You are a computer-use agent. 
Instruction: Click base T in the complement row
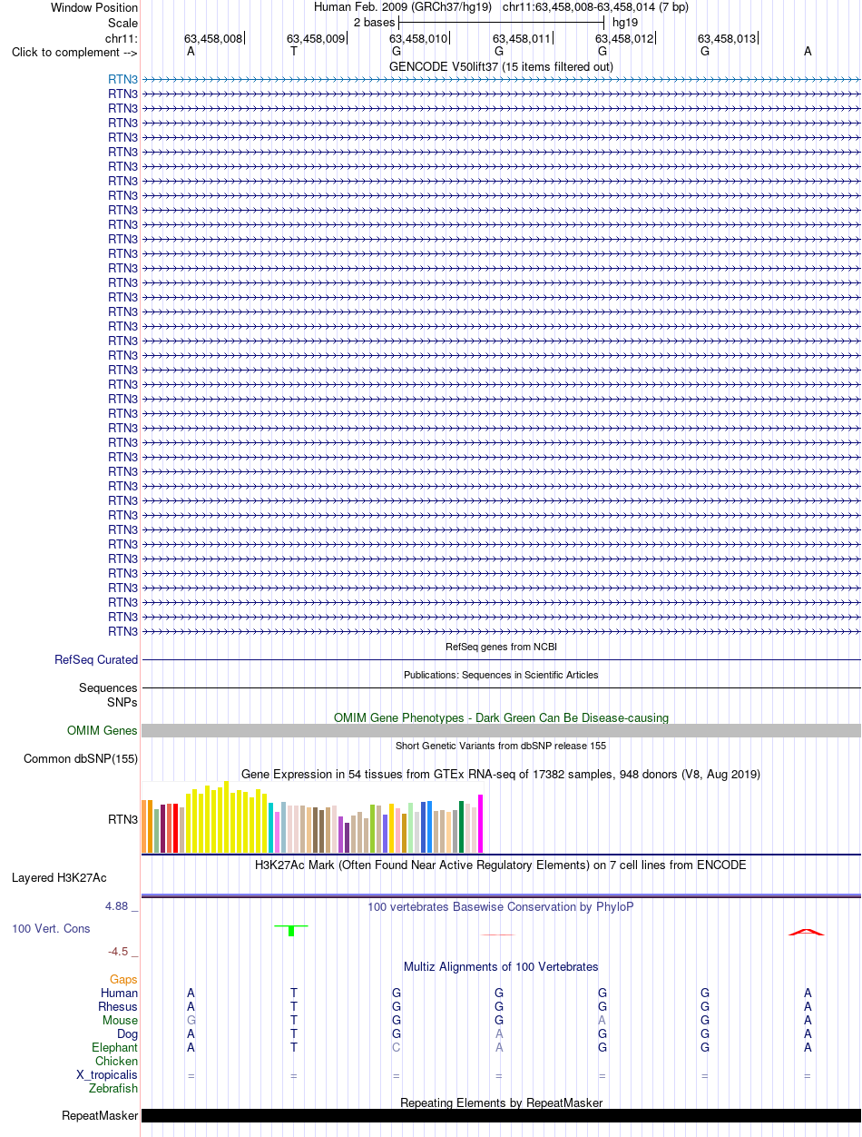(x=293, y=52)
